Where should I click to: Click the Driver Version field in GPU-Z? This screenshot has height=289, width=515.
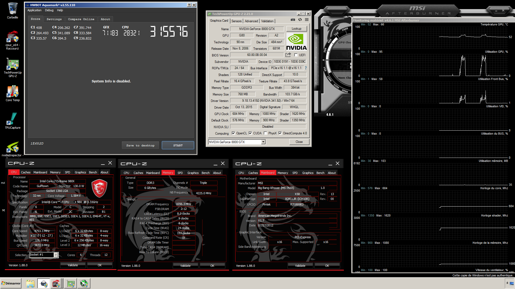(268, 101)
